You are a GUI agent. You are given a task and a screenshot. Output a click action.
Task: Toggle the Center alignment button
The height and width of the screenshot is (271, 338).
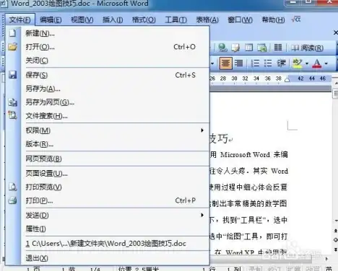226,63
